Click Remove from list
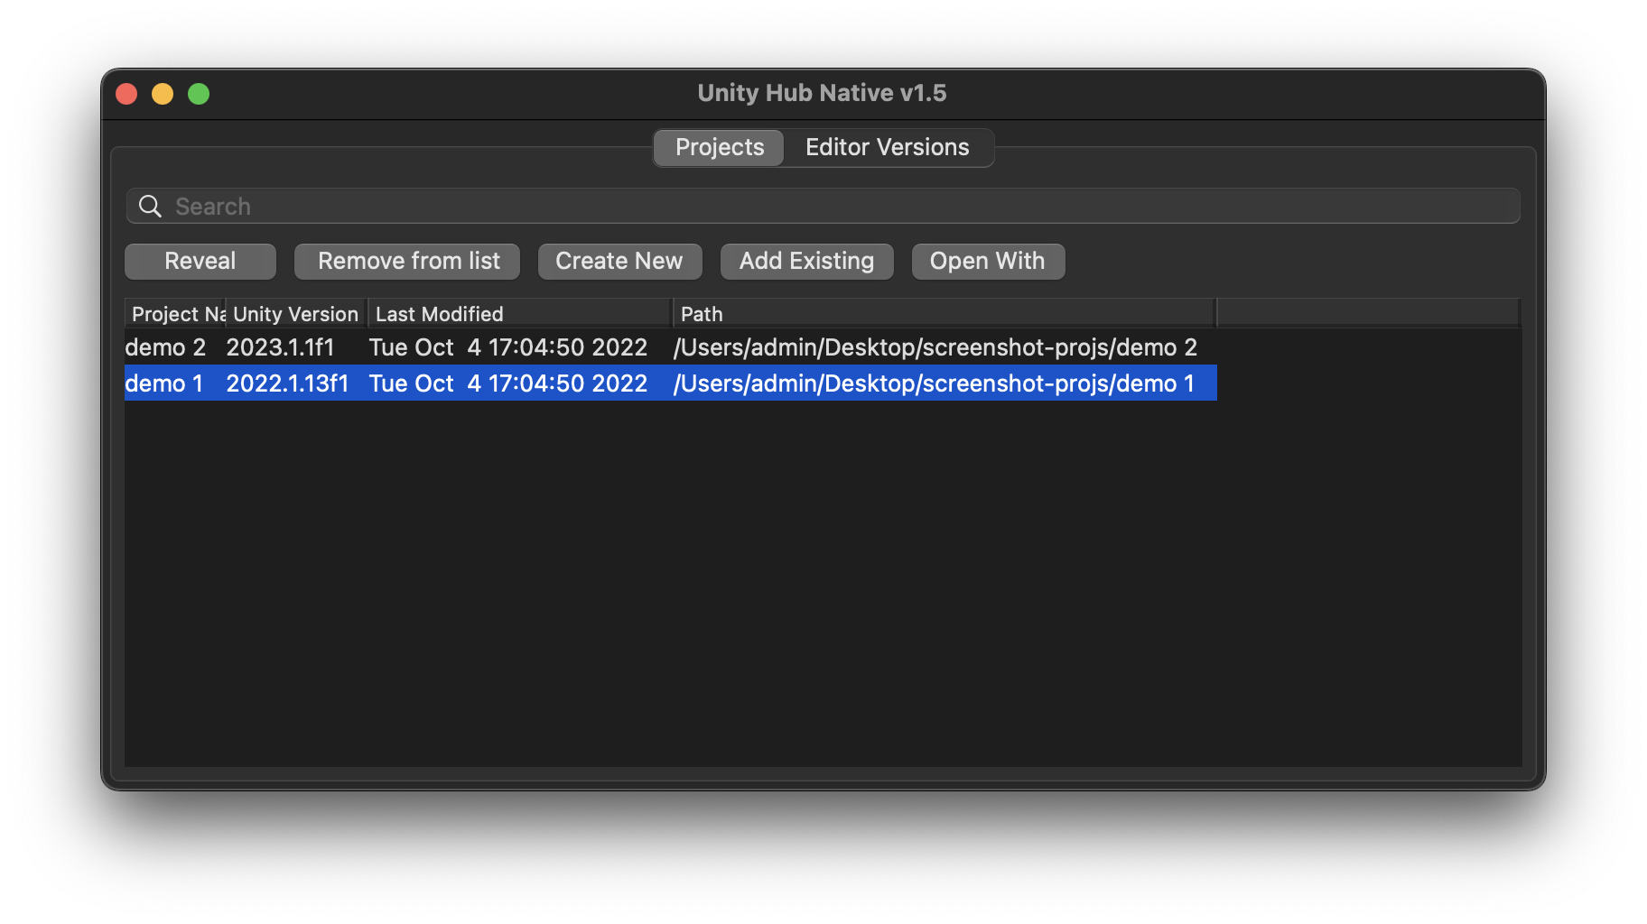 click(407, 261)
